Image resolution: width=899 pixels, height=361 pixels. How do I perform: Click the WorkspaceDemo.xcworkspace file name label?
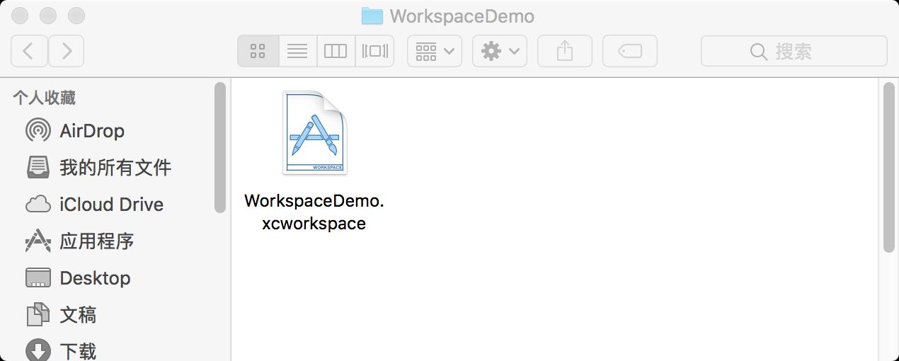(314, 212)
